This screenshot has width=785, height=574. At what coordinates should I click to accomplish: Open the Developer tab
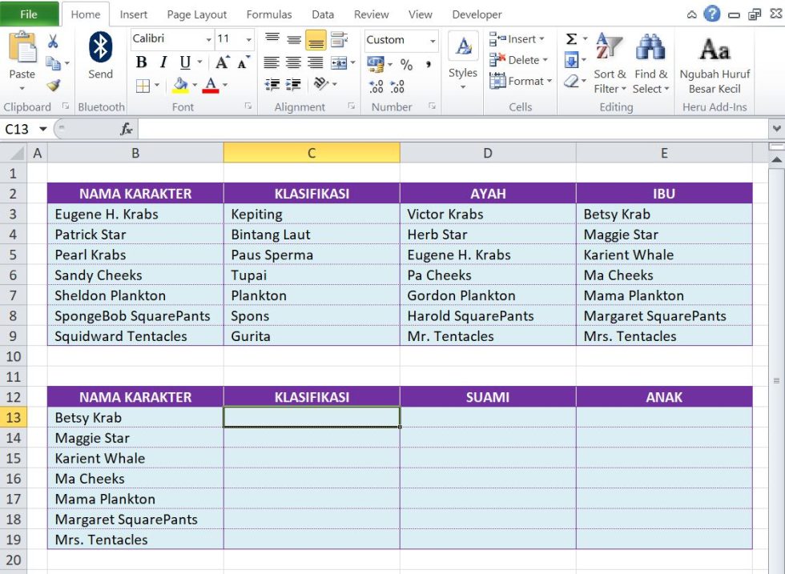pos(477,14)
